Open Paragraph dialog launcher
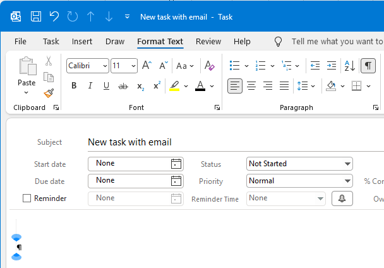Screen dimensions: 384x268 [376, 107]
